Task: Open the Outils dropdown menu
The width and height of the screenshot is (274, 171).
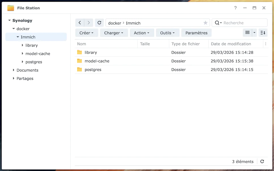Action: 168,33
